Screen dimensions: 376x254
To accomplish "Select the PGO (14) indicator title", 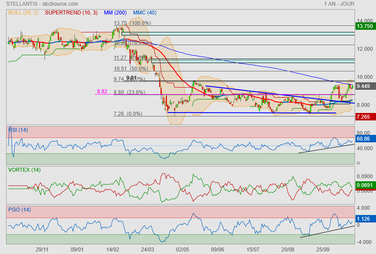I will (19, 209).
